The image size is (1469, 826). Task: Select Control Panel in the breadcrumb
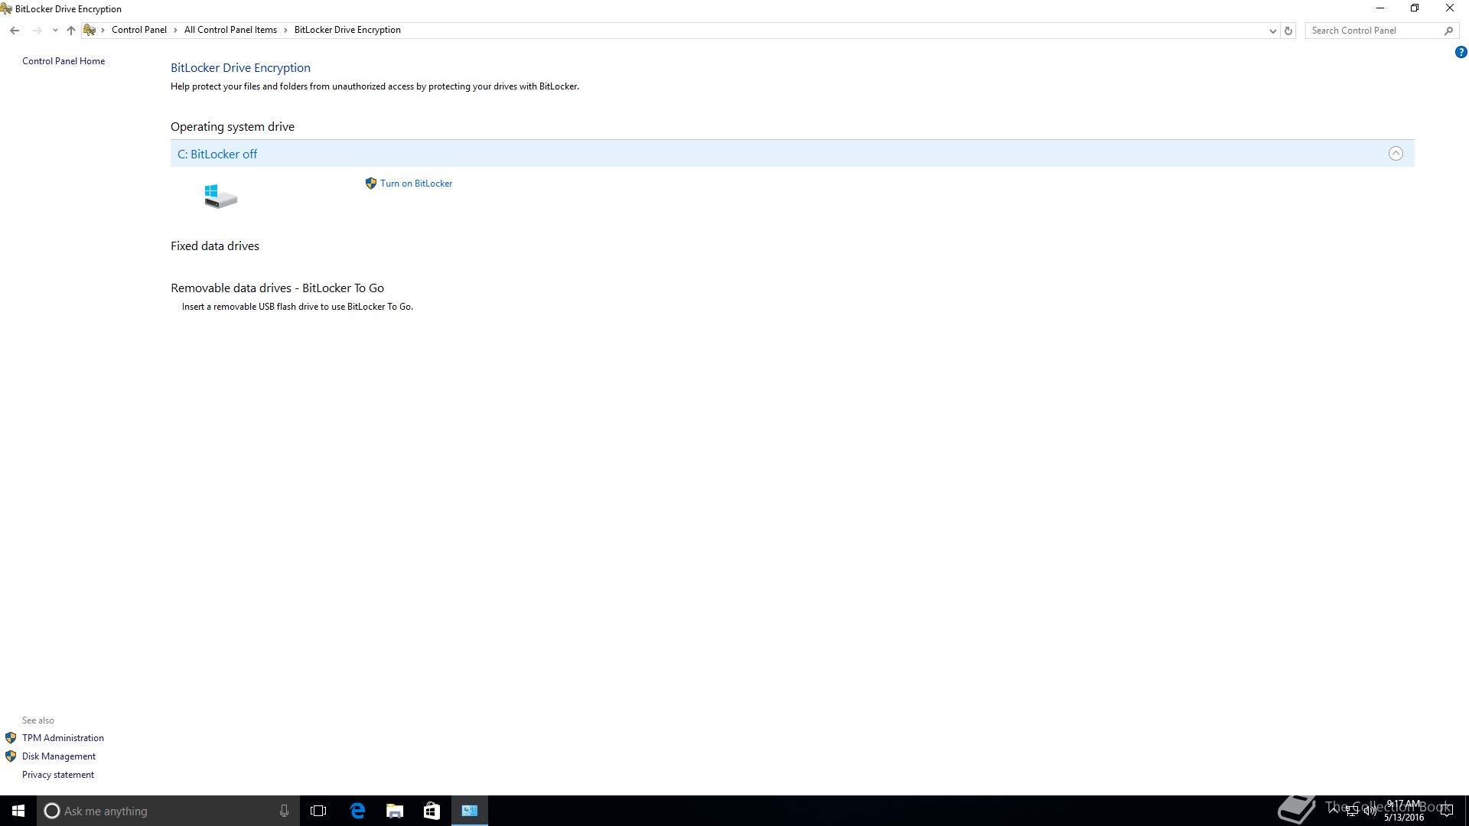[138, 30]
